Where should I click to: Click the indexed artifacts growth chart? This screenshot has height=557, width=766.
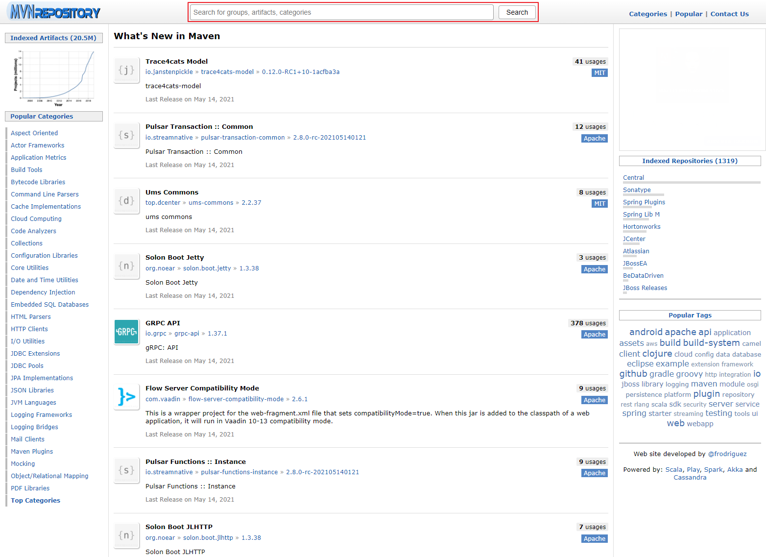pos(53,77)
